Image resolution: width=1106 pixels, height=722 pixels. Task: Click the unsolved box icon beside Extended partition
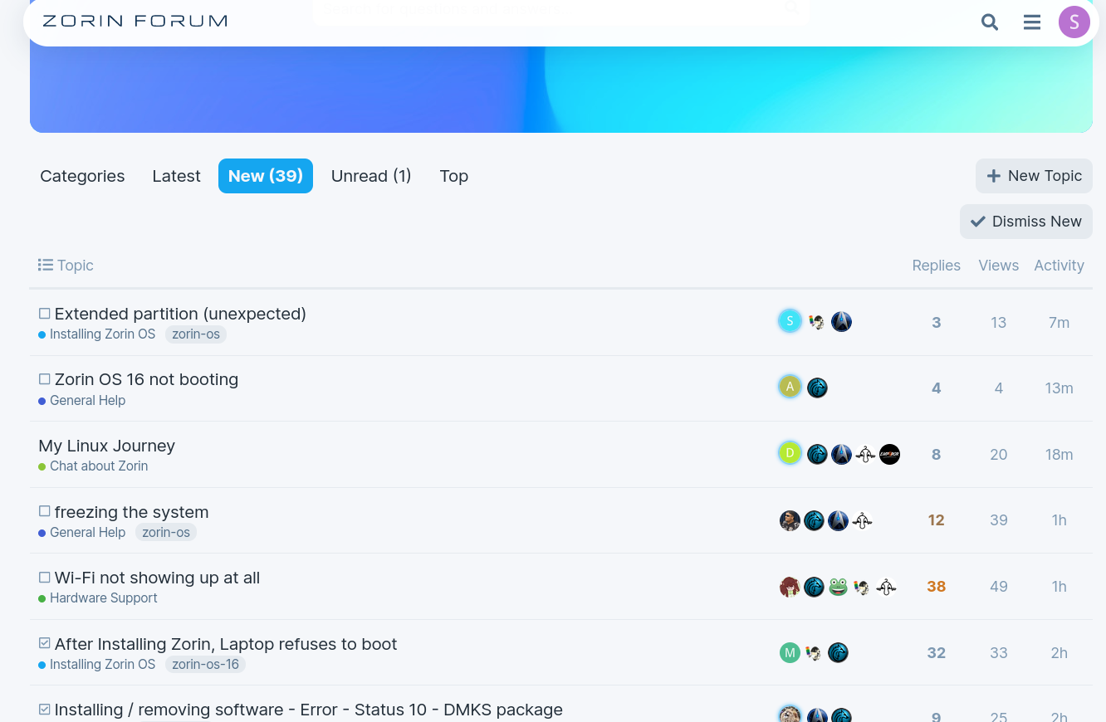45,314
